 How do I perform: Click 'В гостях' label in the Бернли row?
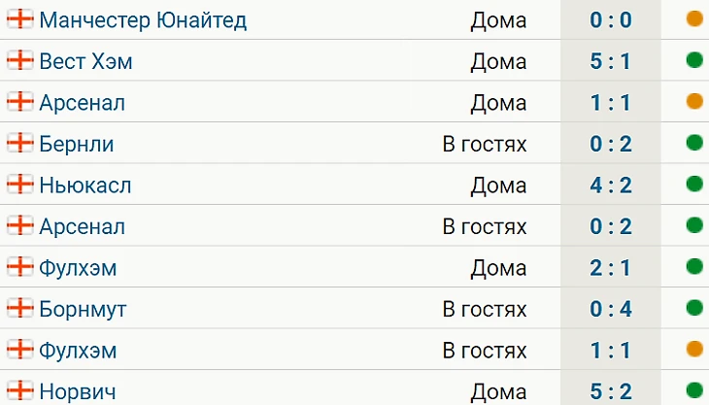484,144
